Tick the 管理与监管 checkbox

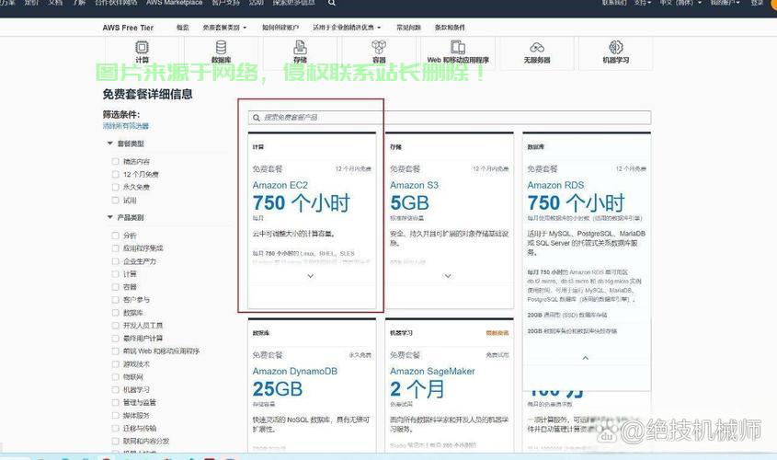(x=116, y=403)
